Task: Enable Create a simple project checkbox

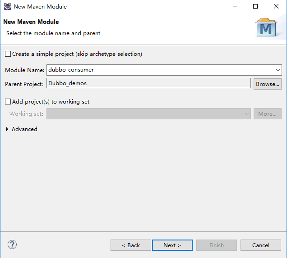Action: point(8,54)
